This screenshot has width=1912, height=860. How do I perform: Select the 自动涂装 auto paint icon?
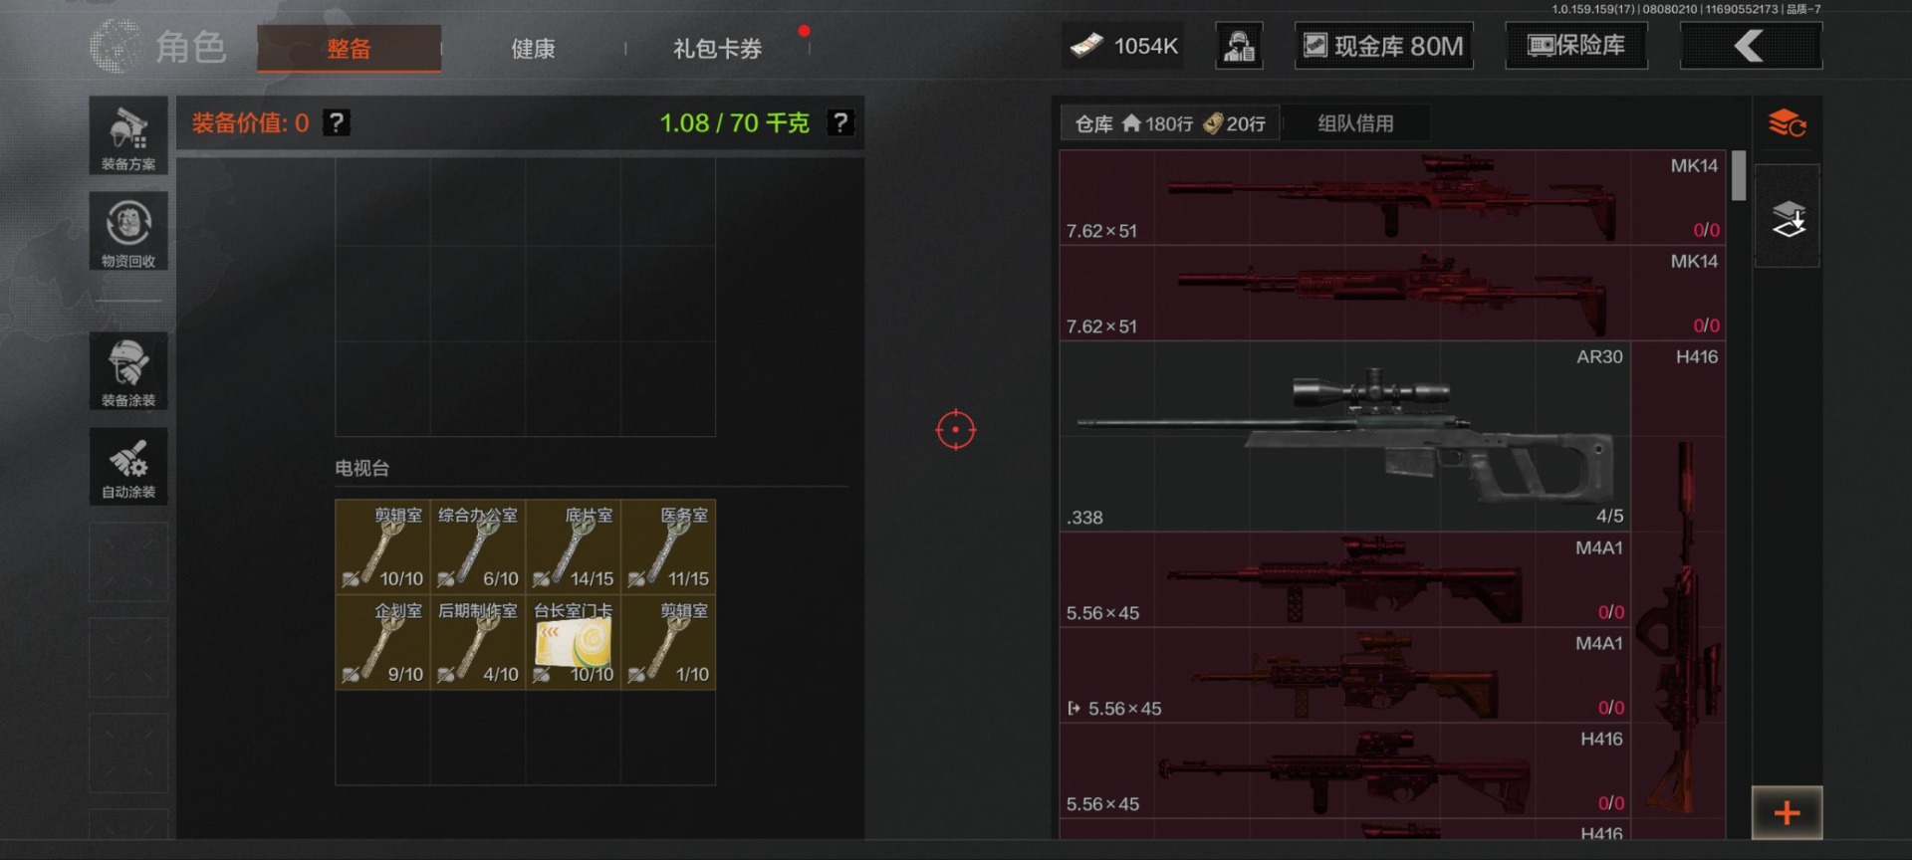point(128,467)
